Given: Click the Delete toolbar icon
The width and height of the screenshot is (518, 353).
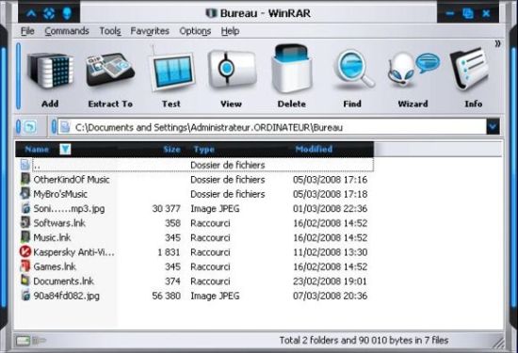Looking at the screenshot, I should tap(291, 69).
